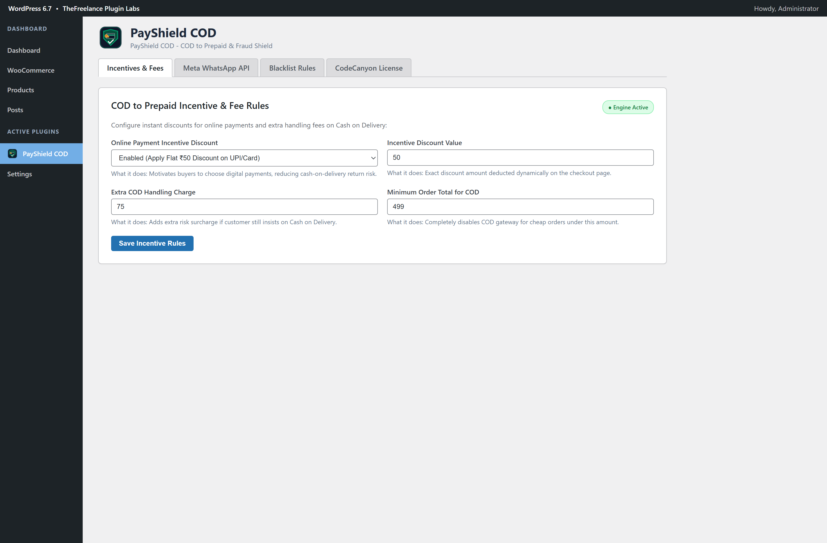
Task: Open the Blacklist Rules tab
Action: pyautogui.click(x=292, y=68)
